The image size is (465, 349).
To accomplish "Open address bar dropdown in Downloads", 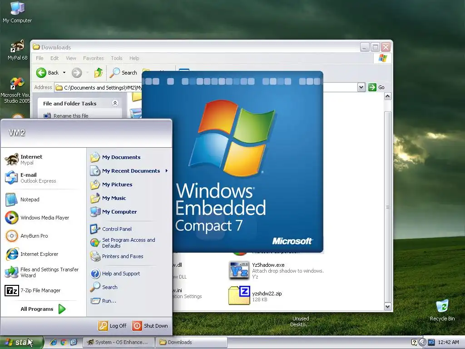I will 361,87.
